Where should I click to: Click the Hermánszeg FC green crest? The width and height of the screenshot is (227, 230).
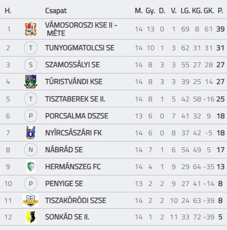coord(30,167)
